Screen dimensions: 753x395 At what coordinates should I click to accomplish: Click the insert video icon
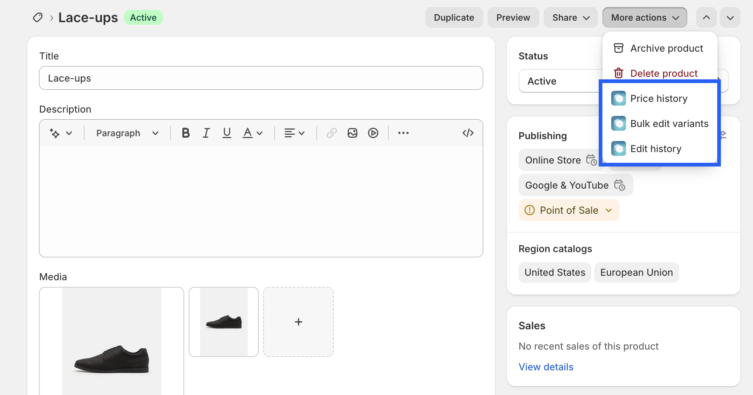pyautogui.click(x=373, y=133)
